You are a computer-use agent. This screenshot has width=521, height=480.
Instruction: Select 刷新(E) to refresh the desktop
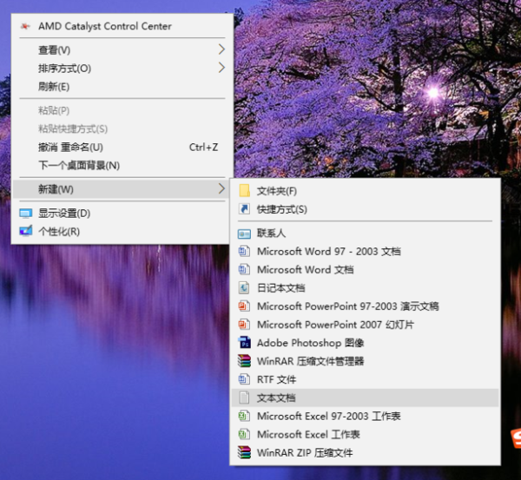[54, 86]
